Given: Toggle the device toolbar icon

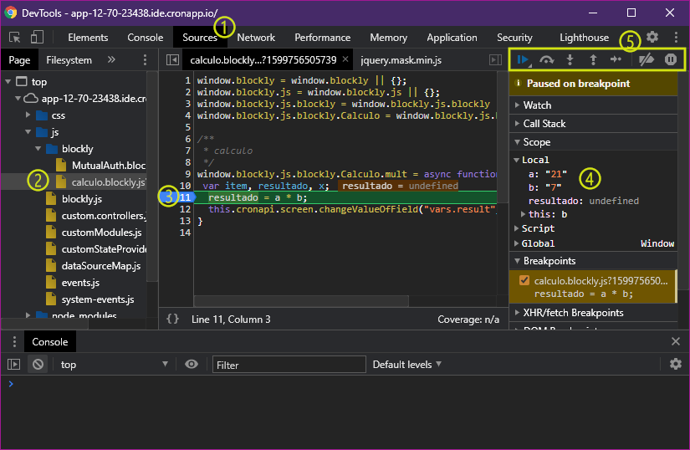Looking at the screenshot, I should tap(37, 38).
